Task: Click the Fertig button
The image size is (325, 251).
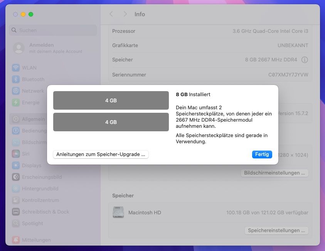Action: (x=262, y=154)
